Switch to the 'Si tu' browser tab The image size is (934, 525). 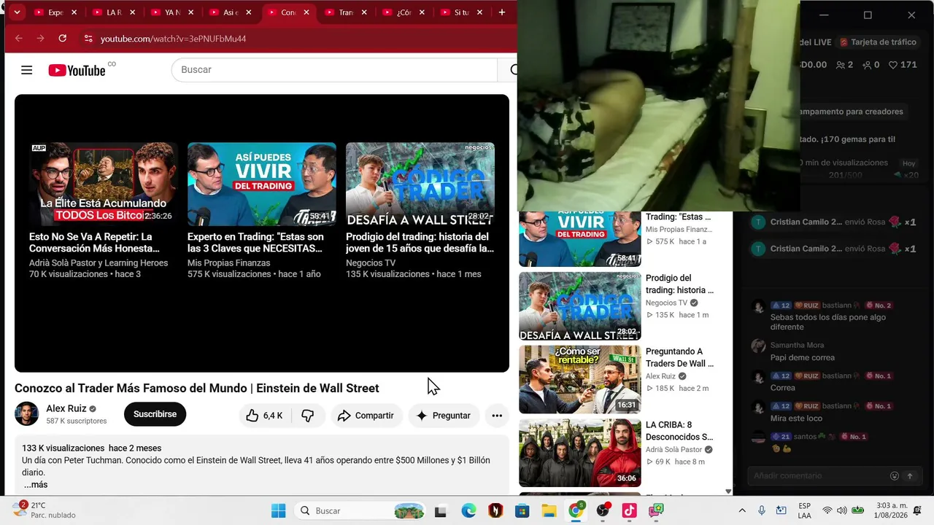pyautogui.click(x=460, y=12)
